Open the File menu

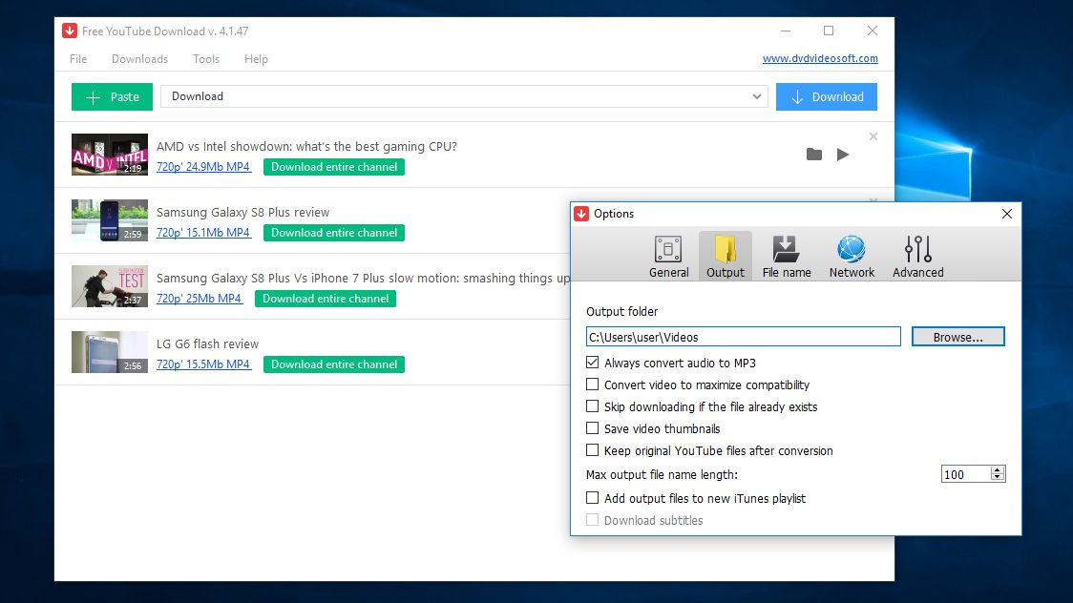[x=78, y=59]
